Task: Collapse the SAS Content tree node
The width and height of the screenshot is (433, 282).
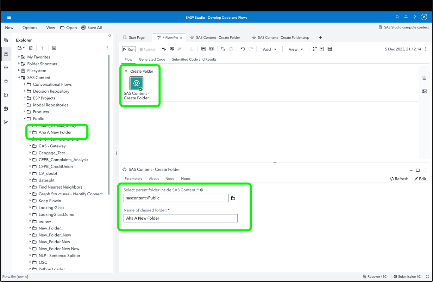Action: (x=19, y=78)
